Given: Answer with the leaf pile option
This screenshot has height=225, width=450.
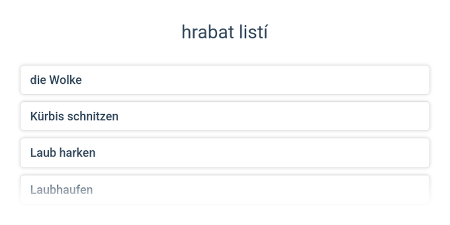Looking at the screenshot, I should [x=225, y=190].
